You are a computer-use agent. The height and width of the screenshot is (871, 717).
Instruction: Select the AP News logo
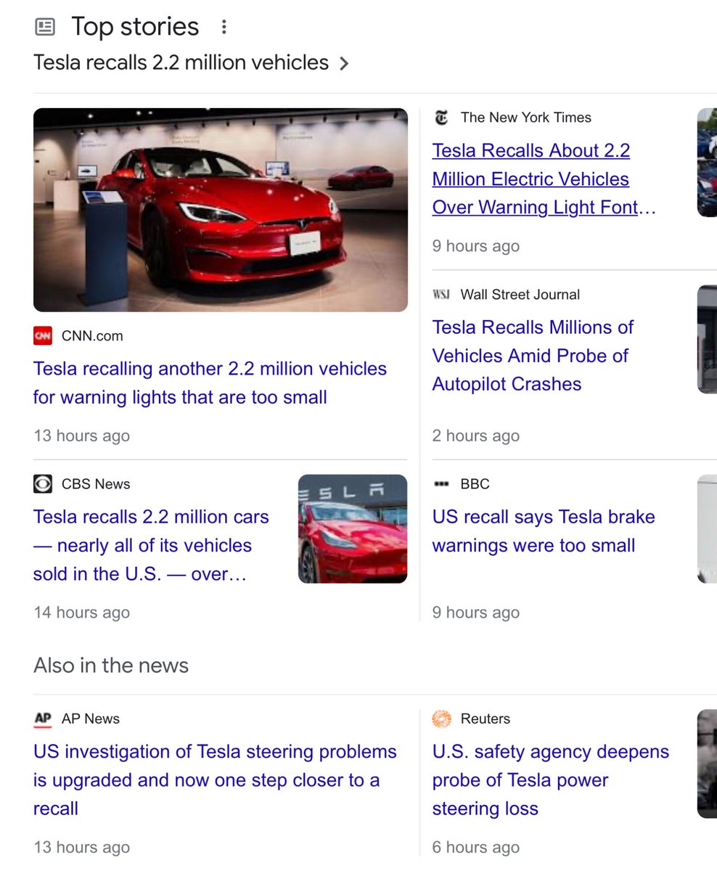point(42,719)
